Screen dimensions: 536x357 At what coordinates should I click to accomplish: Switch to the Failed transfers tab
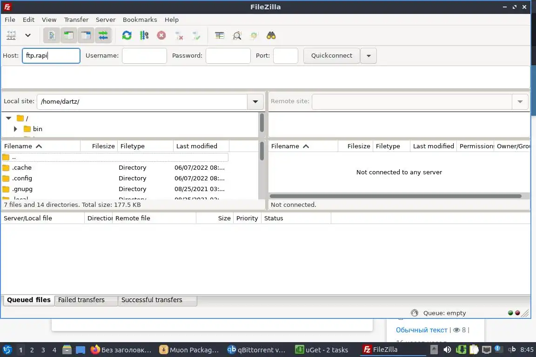pos(86,300)
